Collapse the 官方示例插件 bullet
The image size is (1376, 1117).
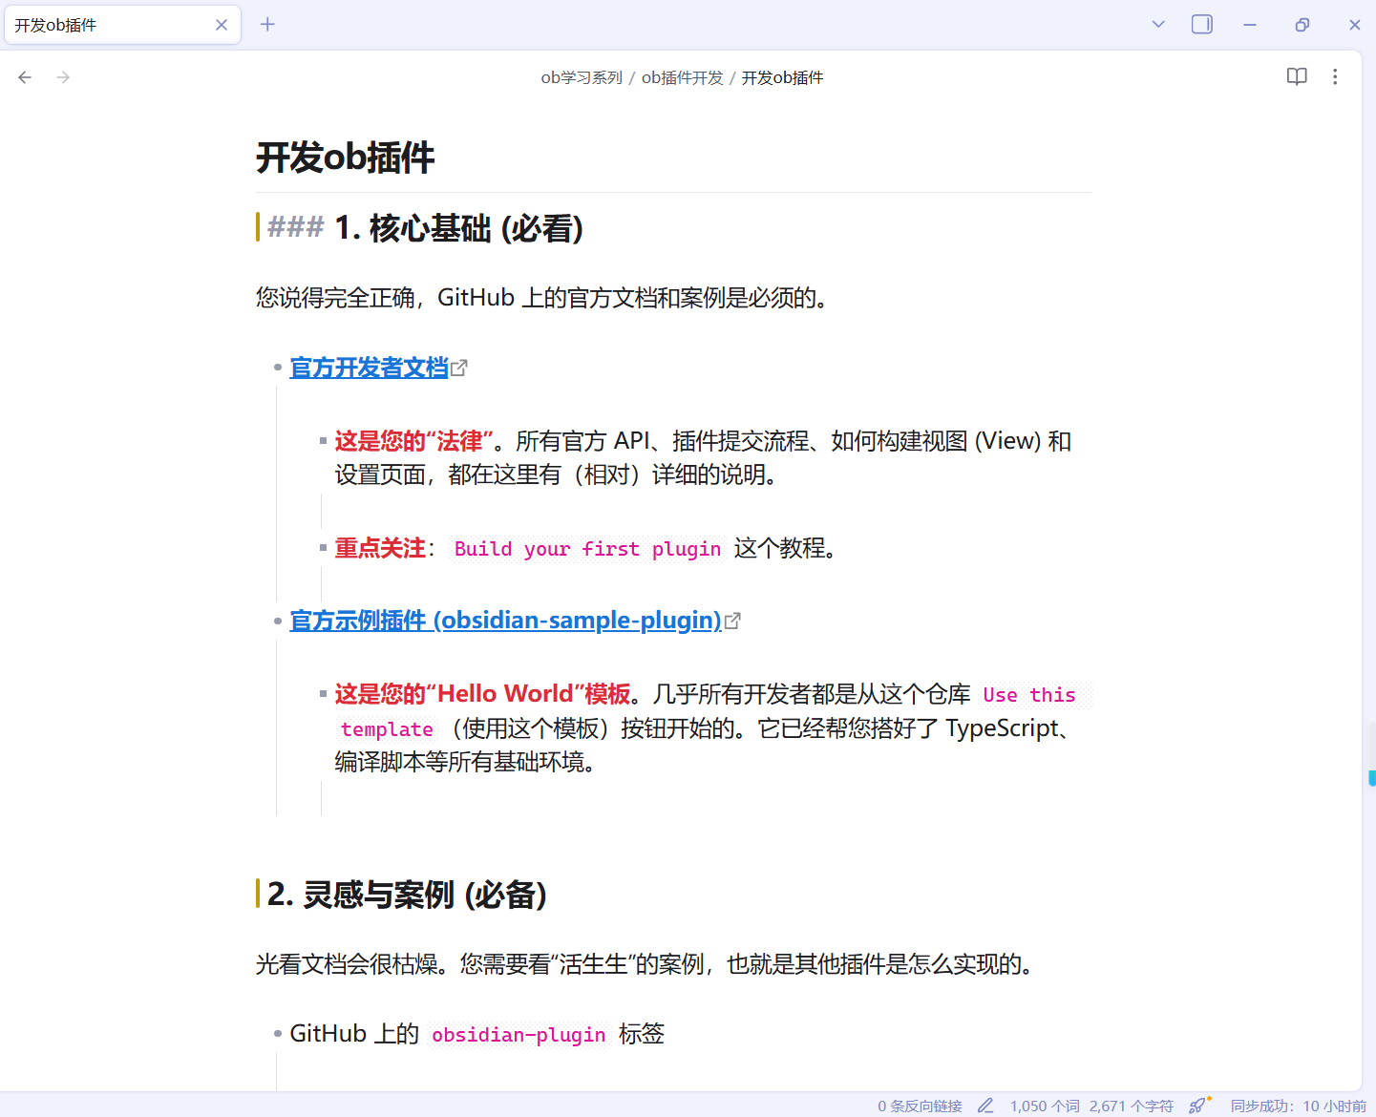click(277, 622)
